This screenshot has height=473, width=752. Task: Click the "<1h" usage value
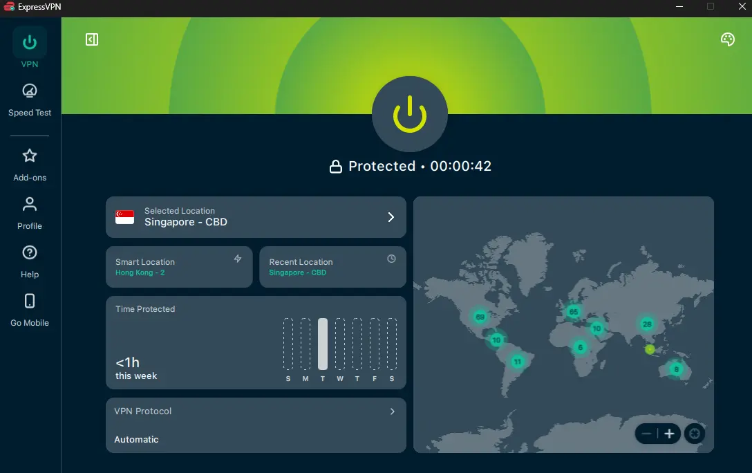pos(128,362)
